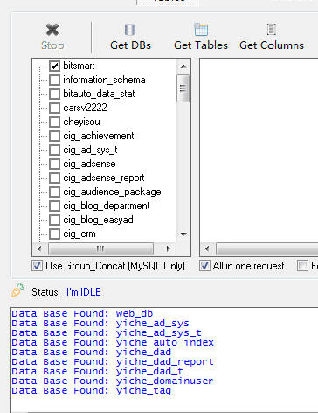Click database list scroll up arrow
Screen dimensions: 318x413
[x=183, y=66]
